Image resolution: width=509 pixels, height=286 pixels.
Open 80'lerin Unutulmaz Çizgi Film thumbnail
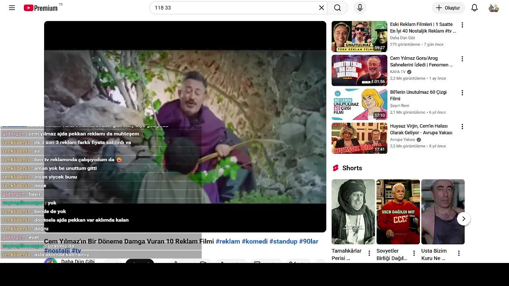coord(359,104)
